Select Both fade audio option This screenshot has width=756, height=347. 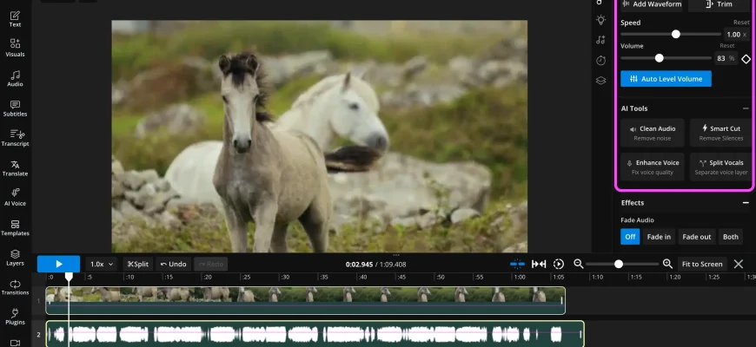[731, 237]
